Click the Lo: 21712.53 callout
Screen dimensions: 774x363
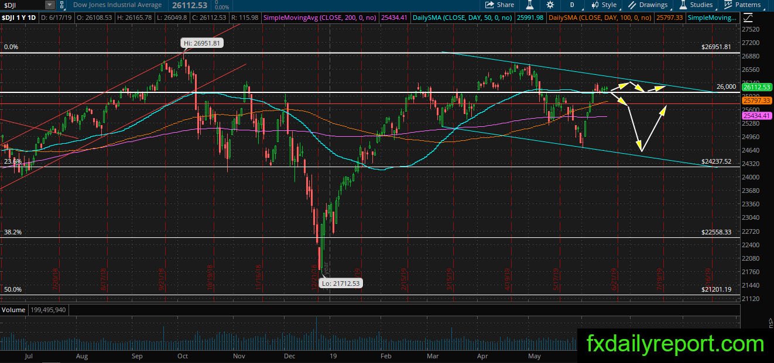341,283
